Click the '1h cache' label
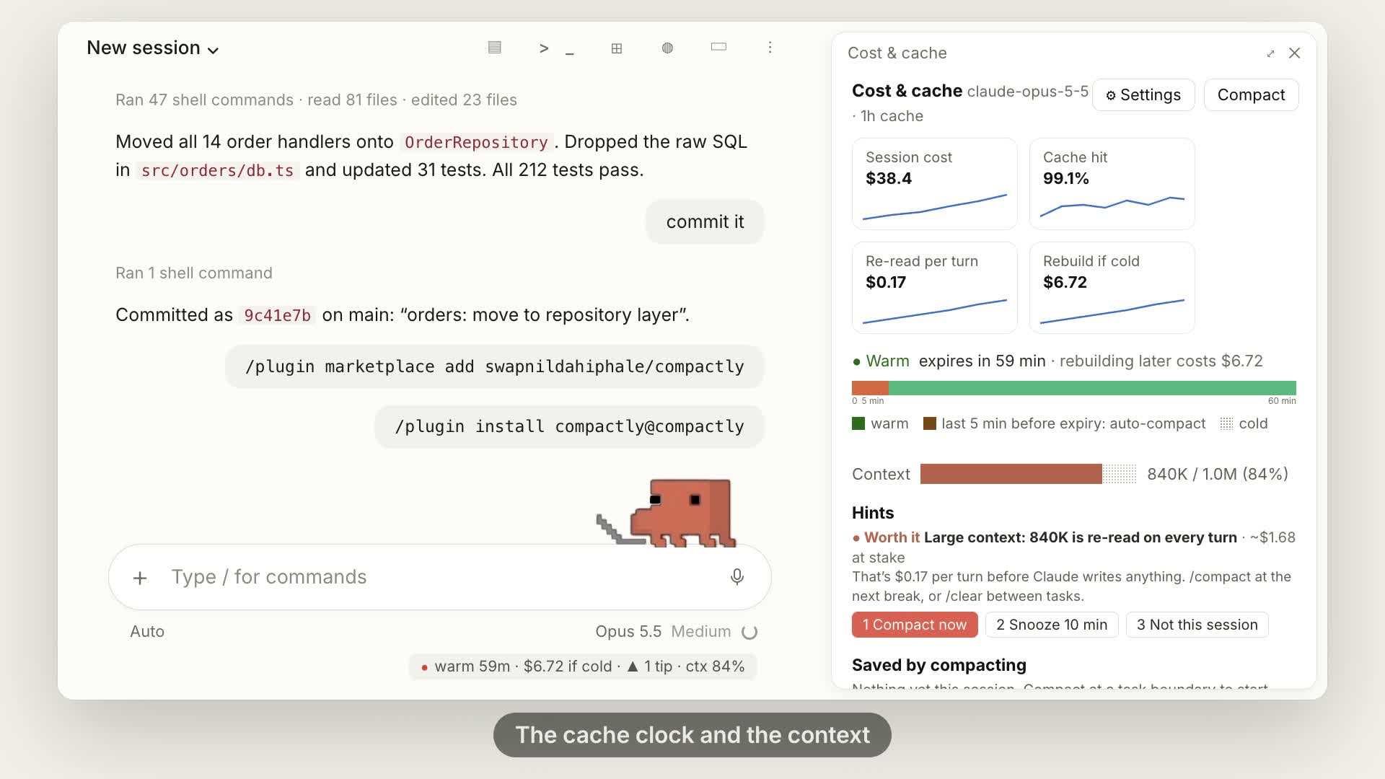 pyautogui.click(x=892, y=116)
